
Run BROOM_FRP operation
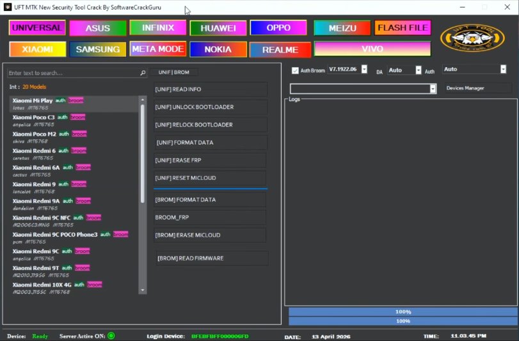click(210, 218)
